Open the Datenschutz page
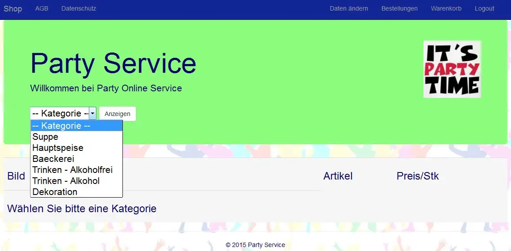Viewport: 511px width, 251px height. [x=79, y=8]
